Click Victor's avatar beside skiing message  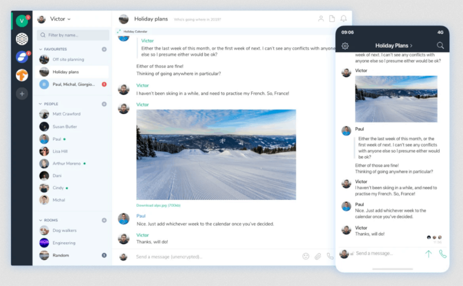[x=123, y=89]
